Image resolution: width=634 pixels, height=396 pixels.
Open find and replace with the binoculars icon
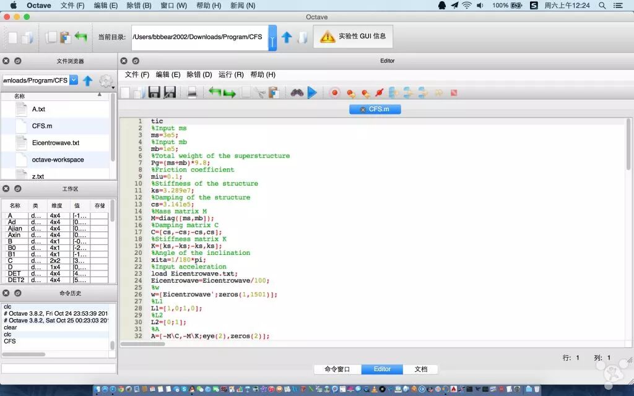[297, 93]
